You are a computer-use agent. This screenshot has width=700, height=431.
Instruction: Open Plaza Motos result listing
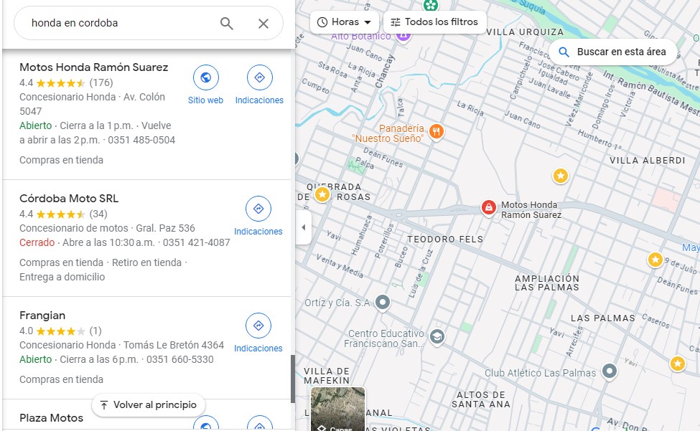pos(51,418)
